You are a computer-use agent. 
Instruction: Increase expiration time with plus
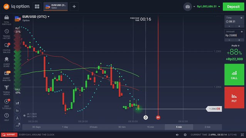point(239,26)
